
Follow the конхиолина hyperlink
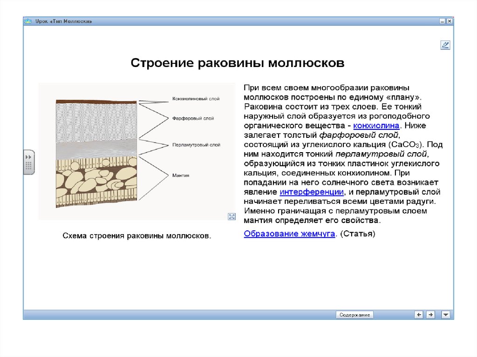376,126
